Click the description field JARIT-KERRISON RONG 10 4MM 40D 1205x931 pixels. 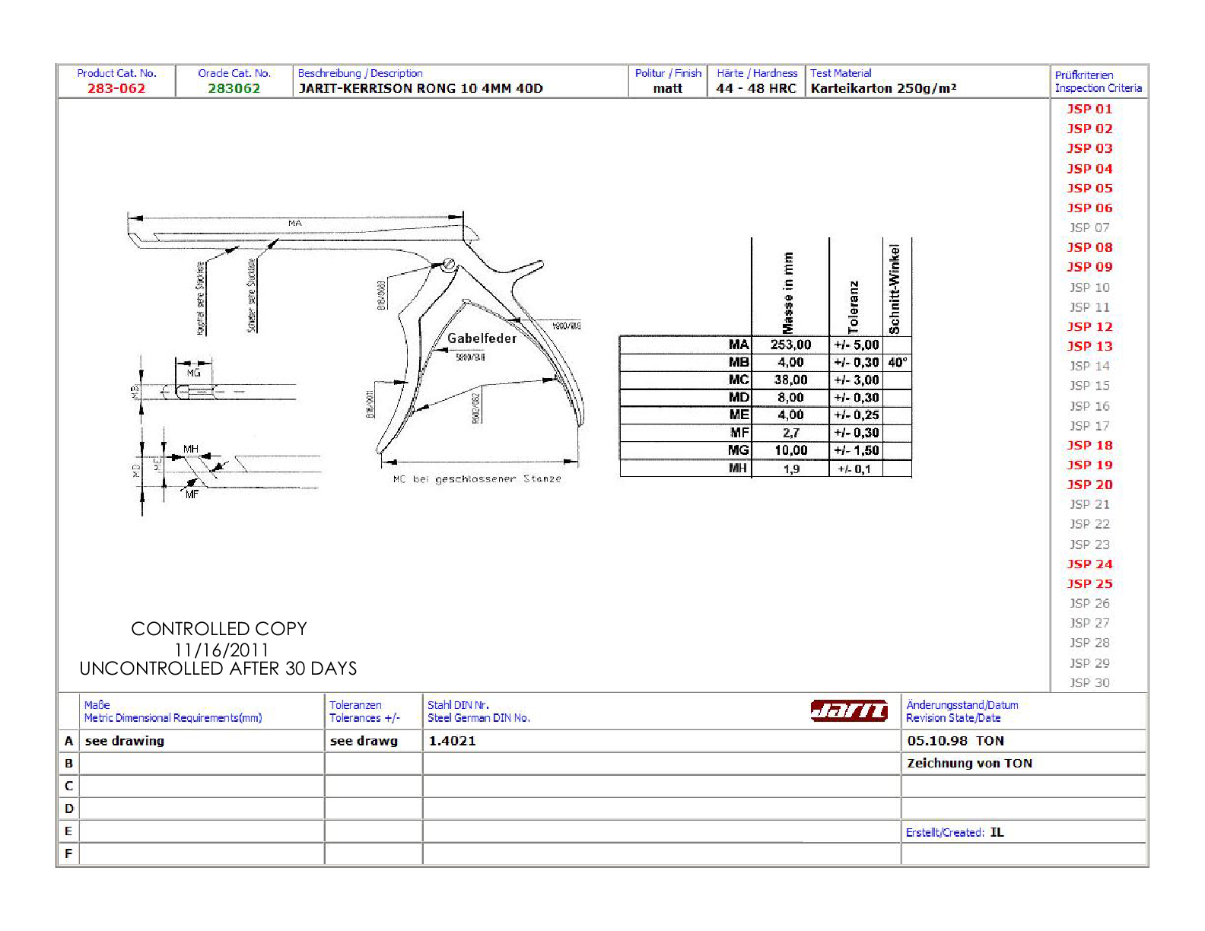click(x=421, y=88)
